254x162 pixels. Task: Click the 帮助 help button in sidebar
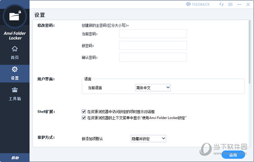(x=15, y=157)
